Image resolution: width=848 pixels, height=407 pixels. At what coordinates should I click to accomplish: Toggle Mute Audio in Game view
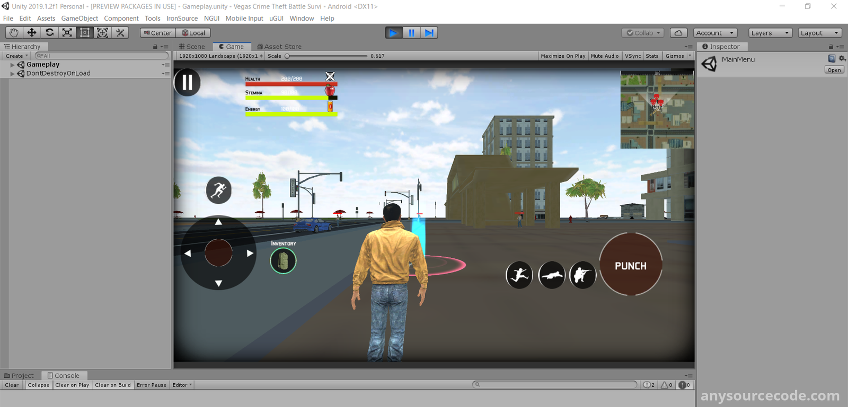(604, 56)
